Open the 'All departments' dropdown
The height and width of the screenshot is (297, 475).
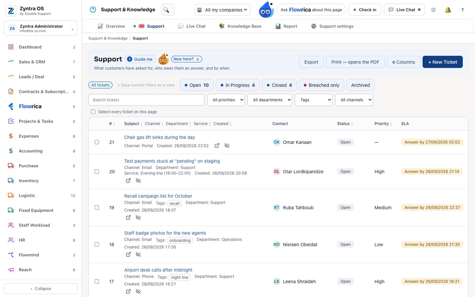click(x=270, y=100)
